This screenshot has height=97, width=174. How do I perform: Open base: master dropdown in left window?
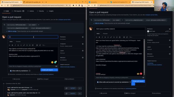pos(32,25)
